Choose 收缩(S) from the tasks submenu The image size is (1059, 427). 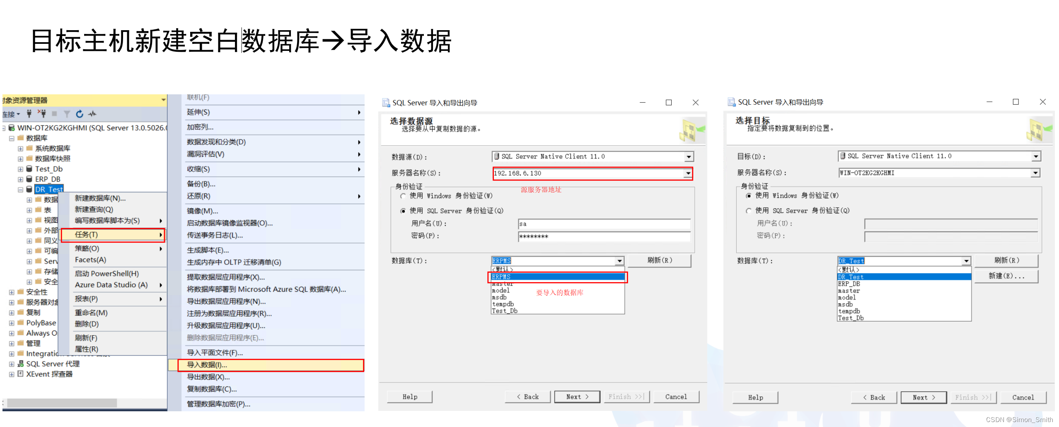pyautogui.click(x=271, y=169)
